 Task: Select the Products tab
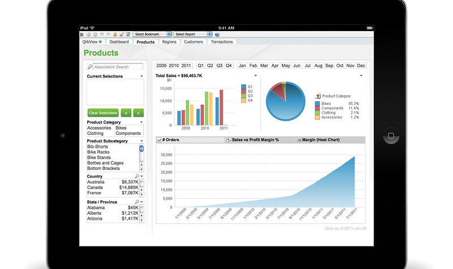146,42
